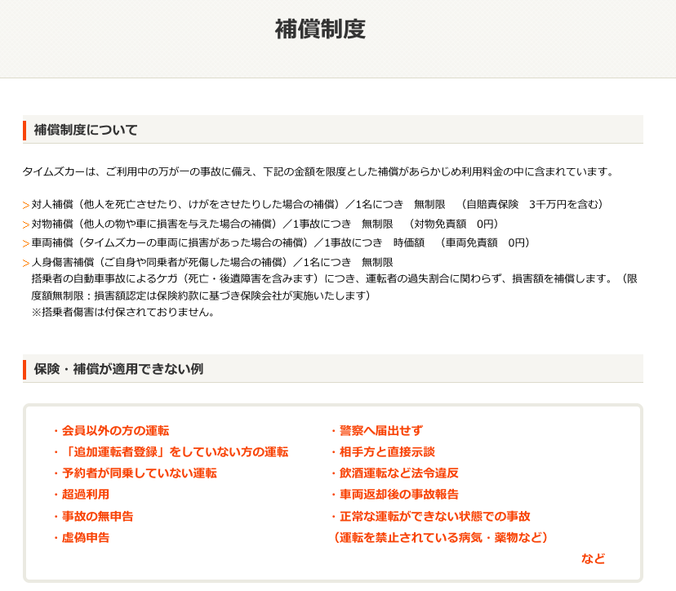Screen dimensions: 676x591
Task: Click the item 予約者が同乗していない運転
Action: 140,473
